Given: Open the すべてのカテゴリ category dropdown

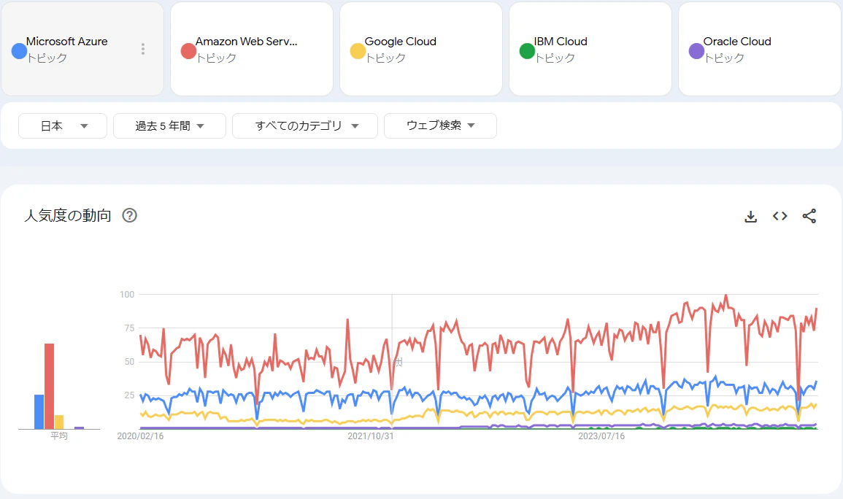Looking at the screenshot, I should tap(305, 125).
